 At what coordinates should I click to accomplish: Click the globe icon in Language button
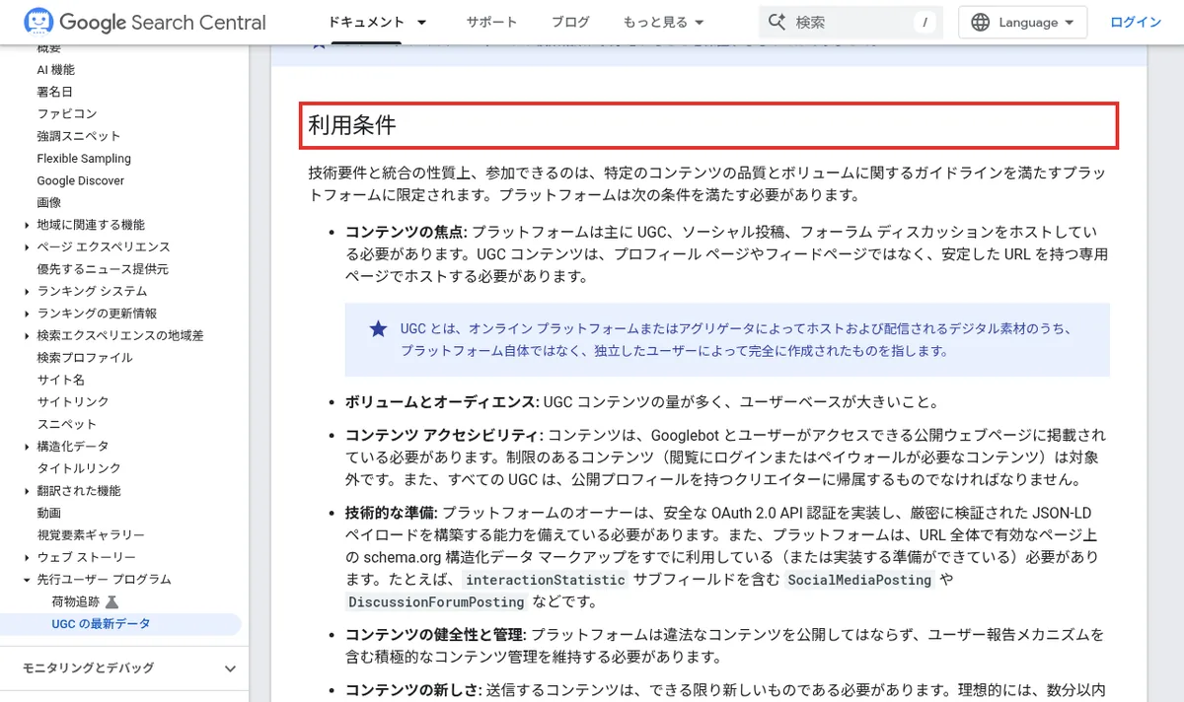coord(980,22)
